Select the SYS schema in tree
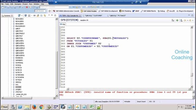 click(x=17, y=85)
